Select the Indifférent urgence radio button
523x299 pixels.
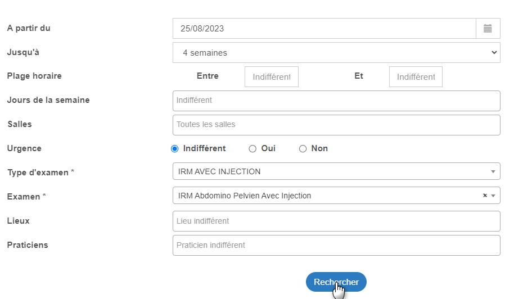coord(175,149)
